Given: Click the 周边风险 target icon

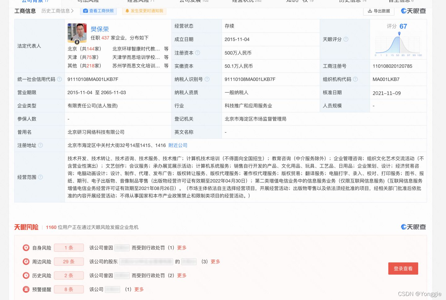Looking at the screenshot, I should click(26, 262).
